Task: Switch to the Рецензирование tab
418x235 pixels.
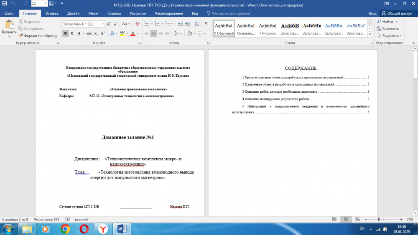Action: [x=168, y=13]
